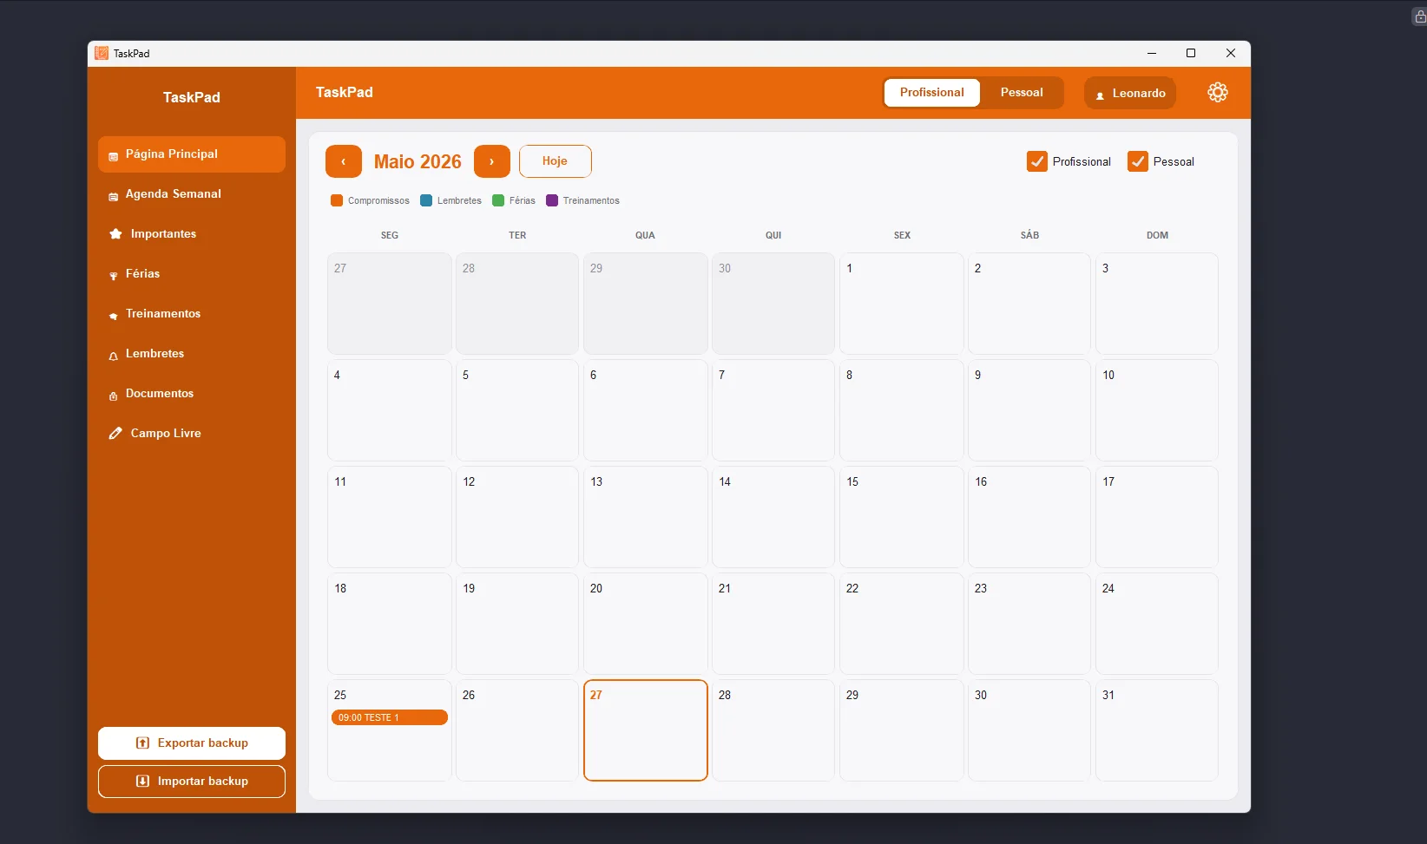The height and width of the screenshot is (844, 1427).
Task: Maximize the TaskPad window
Action: click(1191, 53)
